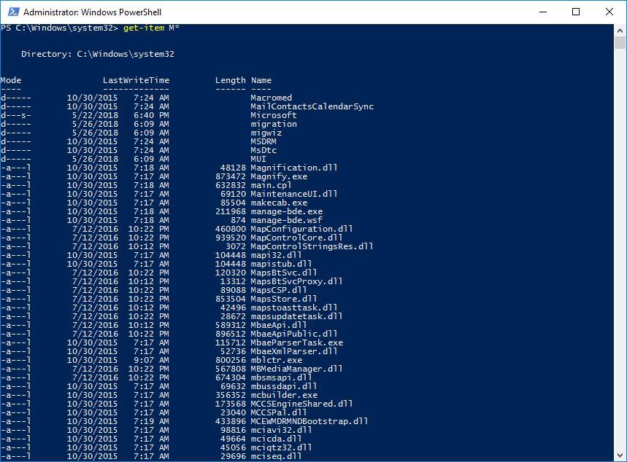This screenshot has width=627, height=462.
Task: Click the "Name" column header
Action: (x=261, y=80)
